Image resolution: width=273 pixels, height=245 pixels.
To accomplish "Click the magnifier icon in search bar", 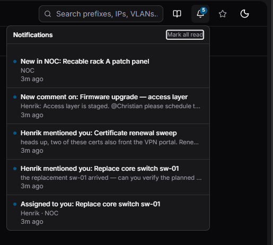I will (48, 14).
